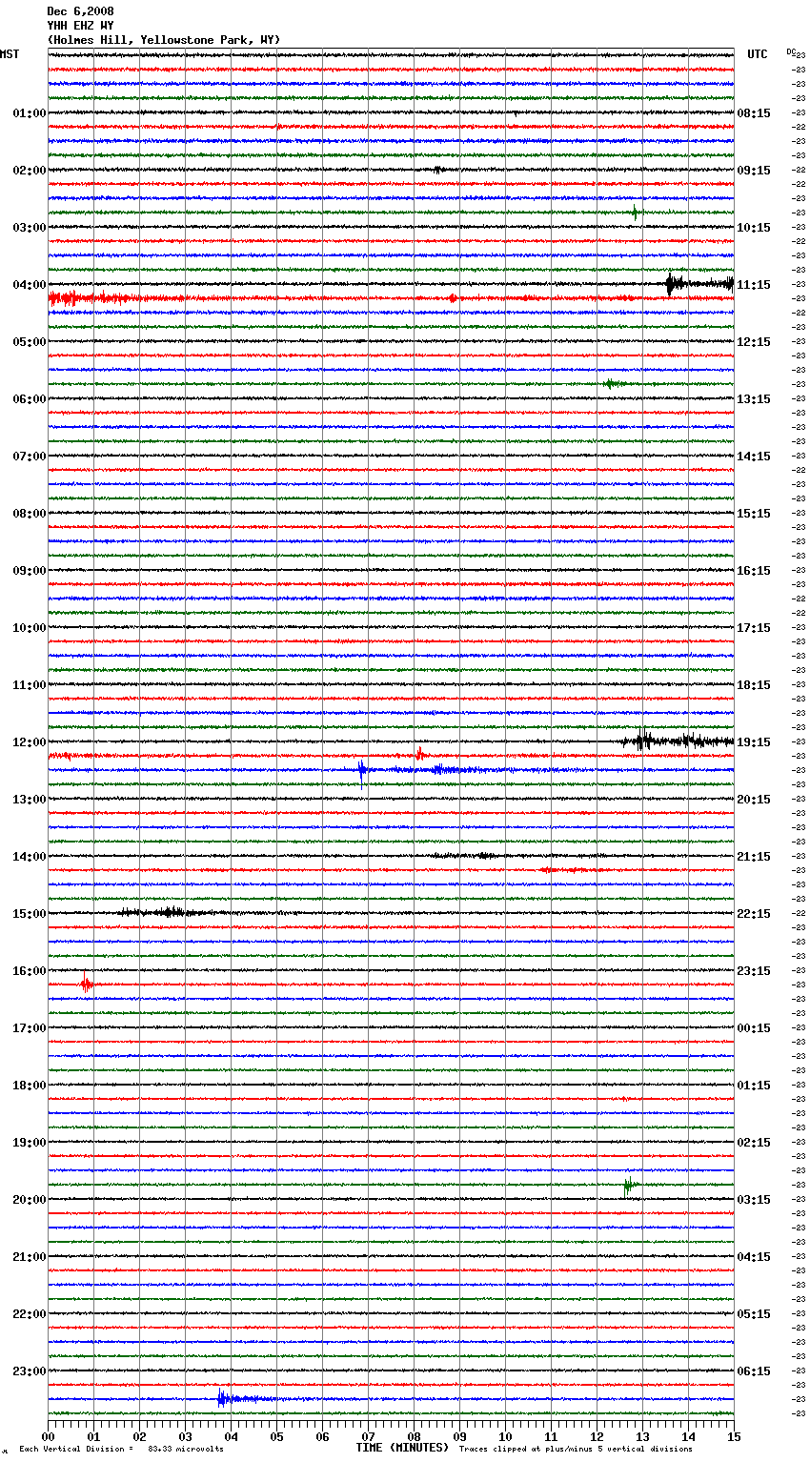Click the UTC time label "14:15"

click(754, 457)
